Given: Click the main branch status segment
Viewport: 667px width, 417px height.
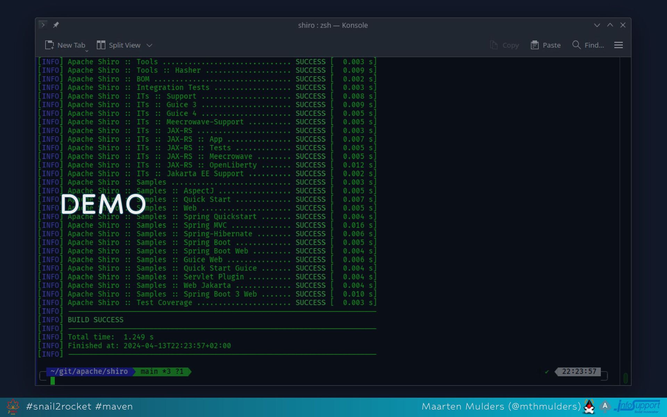Looking at the screenshot, I should [x=162, y=372].
